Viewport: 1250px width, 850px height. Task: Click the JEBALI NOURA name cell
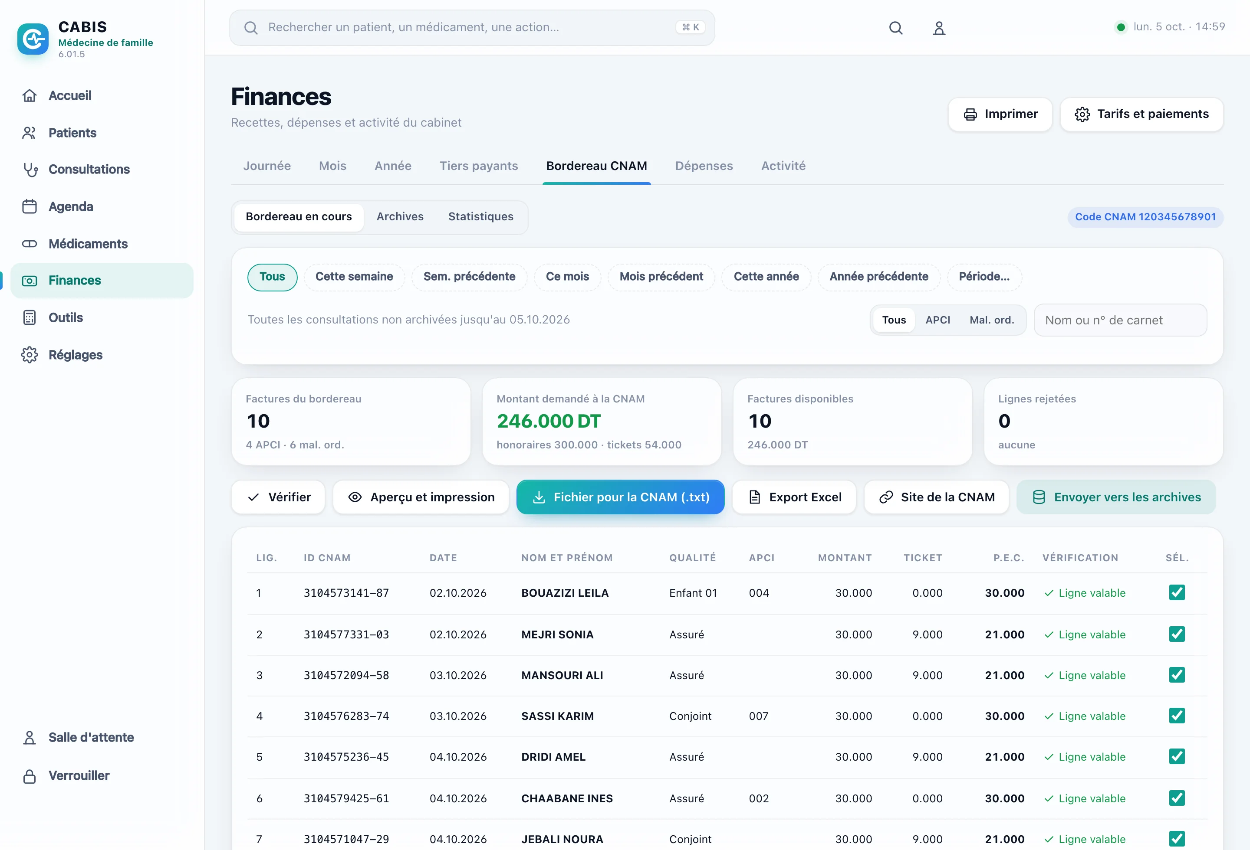point(562,839)
